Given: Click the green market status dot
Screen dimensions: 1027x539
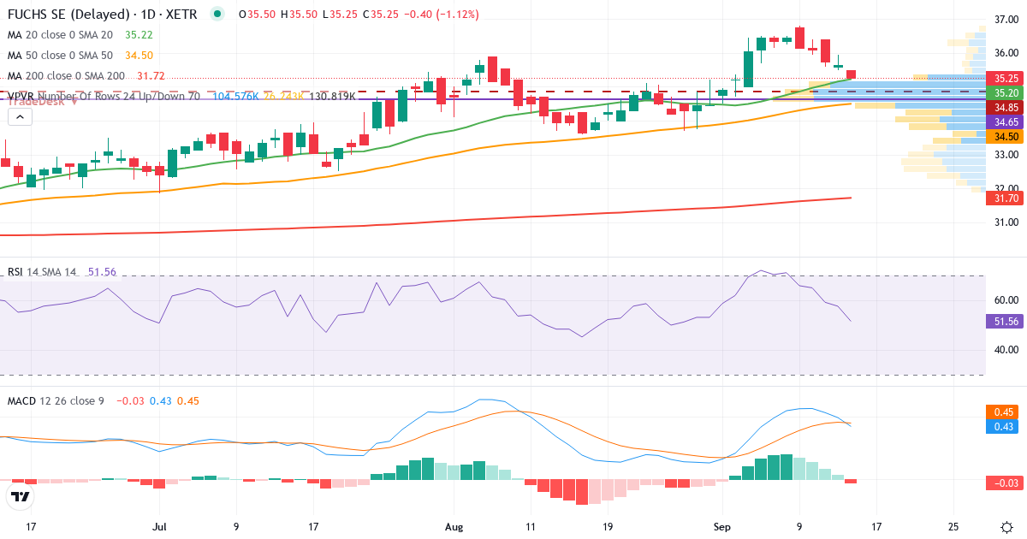Looking at the screenshot, I should pyautogui.click(x=219, y=15).
